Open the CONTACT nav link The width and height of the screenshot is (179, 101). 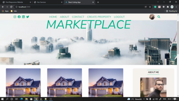tap(78, 17)
